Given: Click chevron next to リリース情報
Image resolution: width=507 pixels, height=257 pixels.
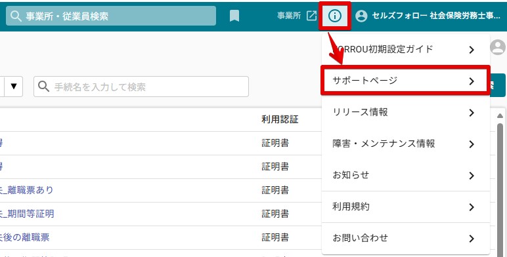Looking at the screenshot, I should tap(472, 113).
